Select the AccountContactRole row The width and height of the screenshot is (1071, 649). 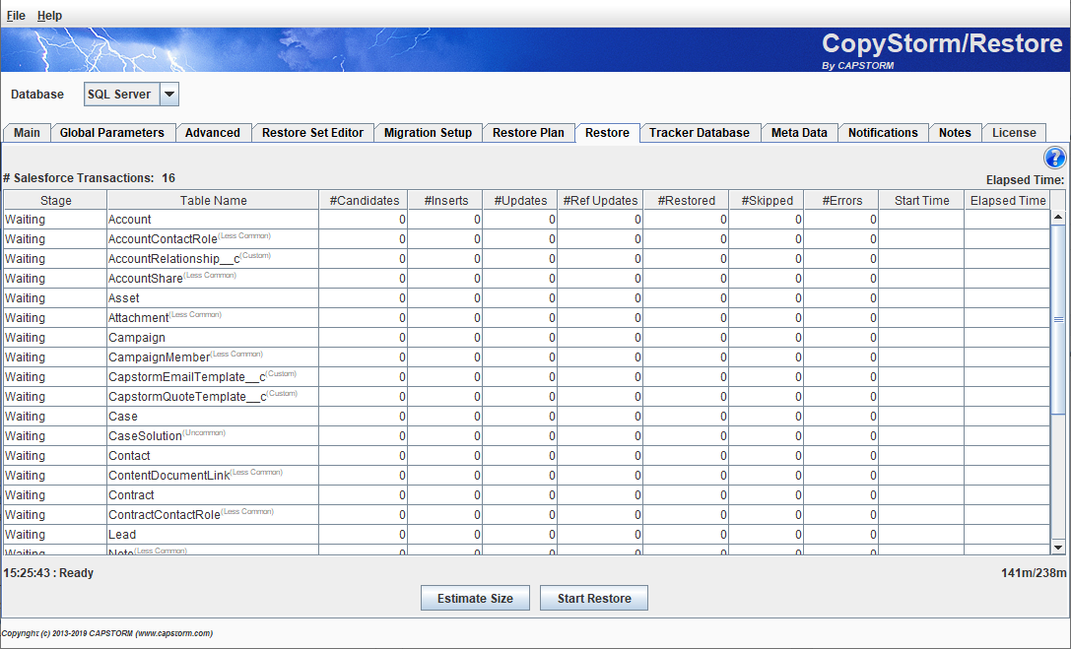[526, 239]
